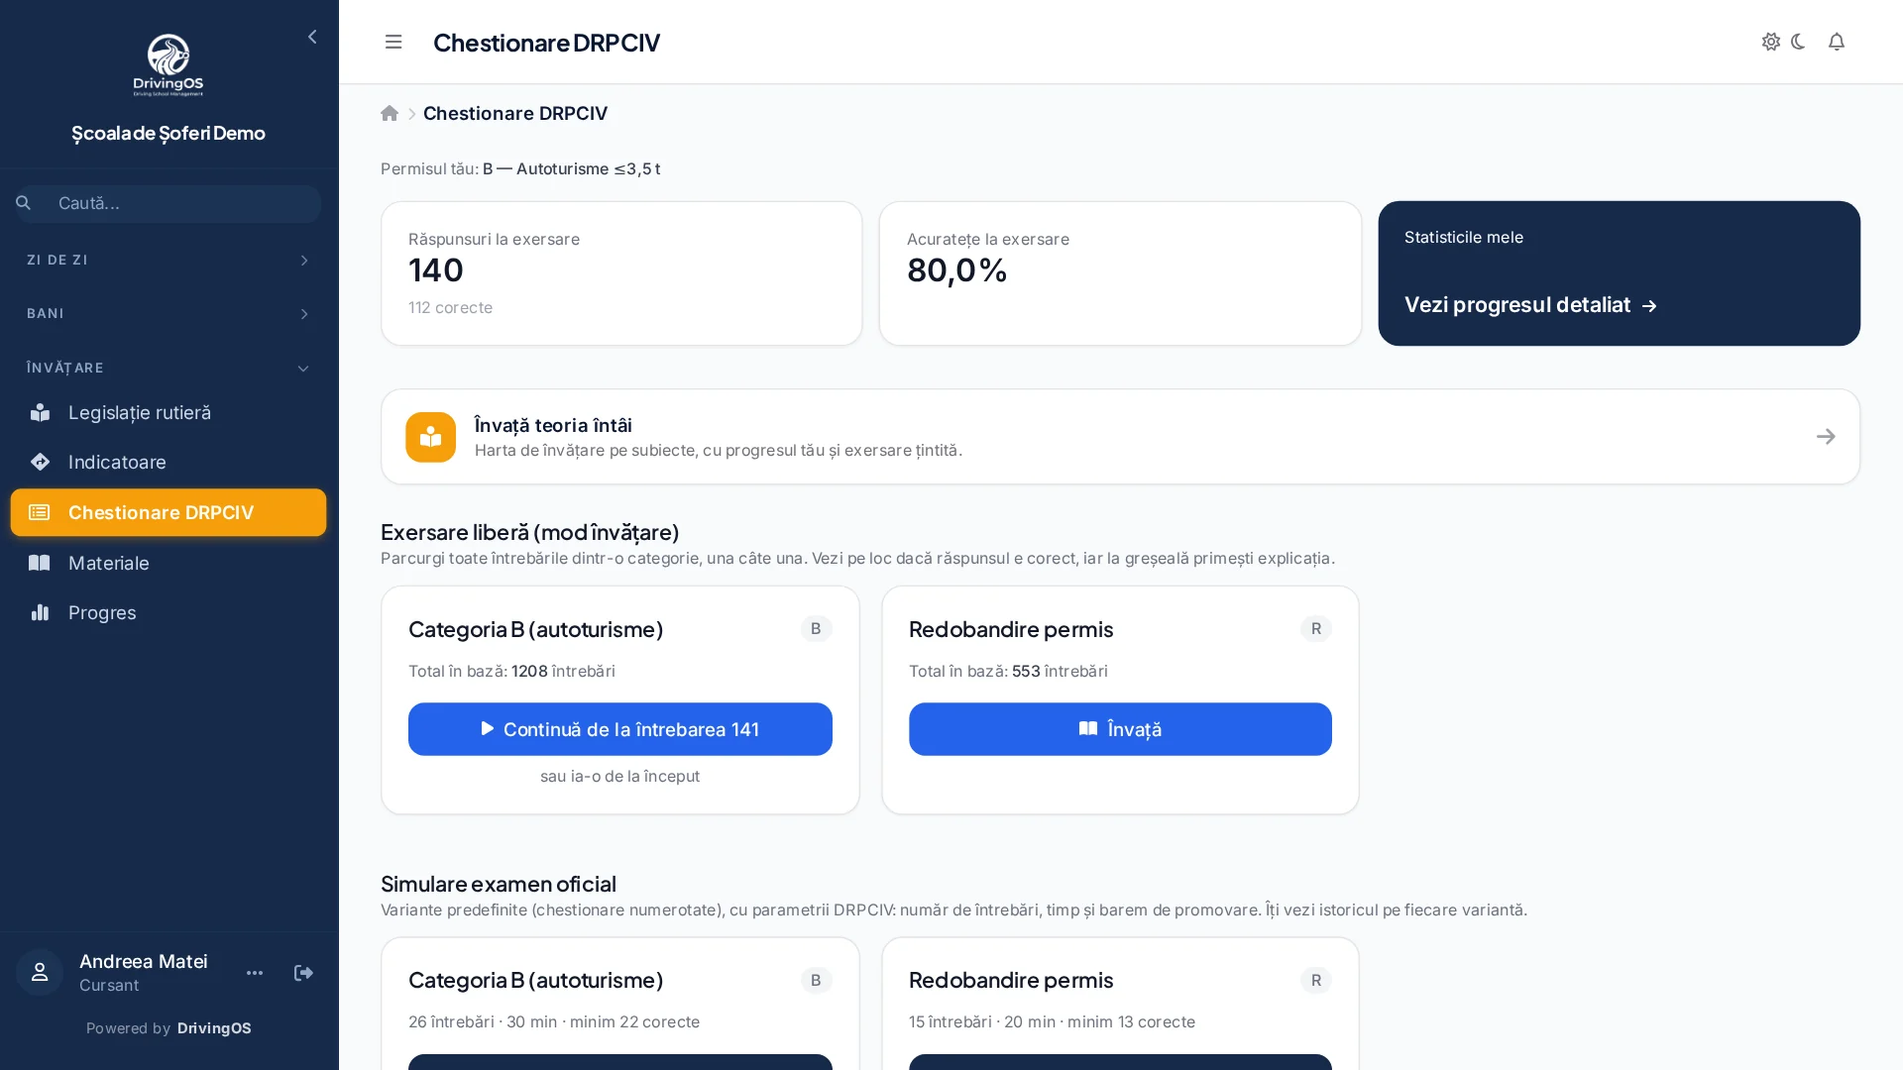Click the sau ia-o de la început link

tap(620, 777)
